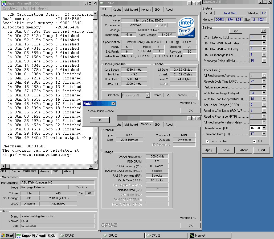This screenshot has width=274, height=239.
Task: Click the Intel X48 chipset value in MemSet
Action: (x=230, y=13)
